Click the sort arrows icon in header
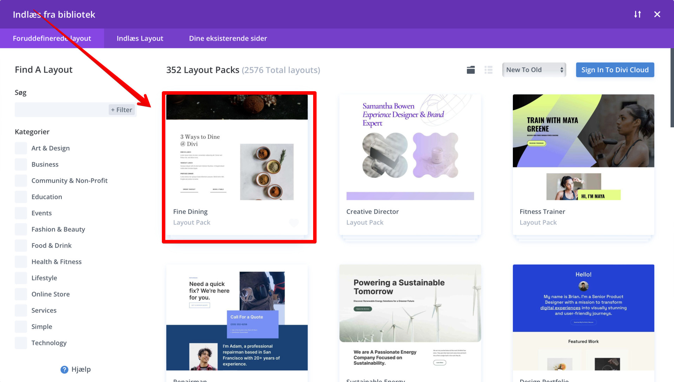The height and width of the screenshot is (382, 674). (637, 14)
